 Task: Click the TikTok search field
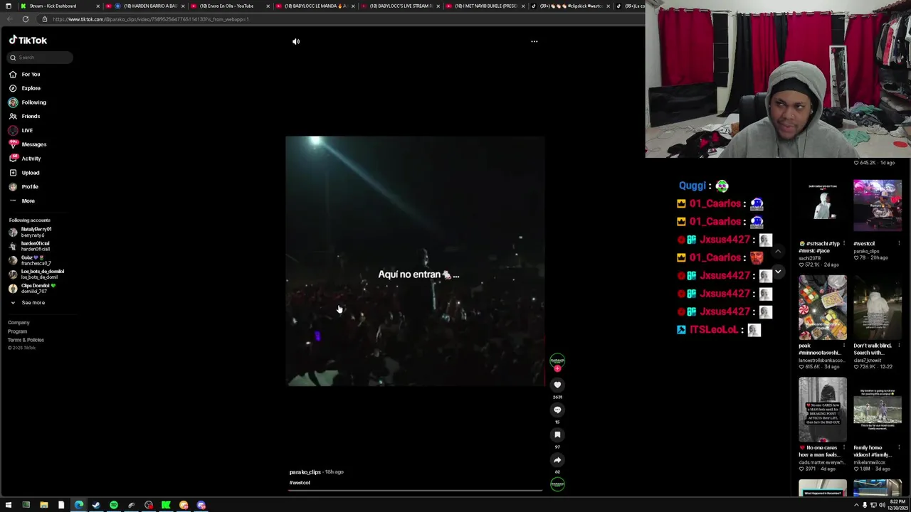tap(40, 58)
